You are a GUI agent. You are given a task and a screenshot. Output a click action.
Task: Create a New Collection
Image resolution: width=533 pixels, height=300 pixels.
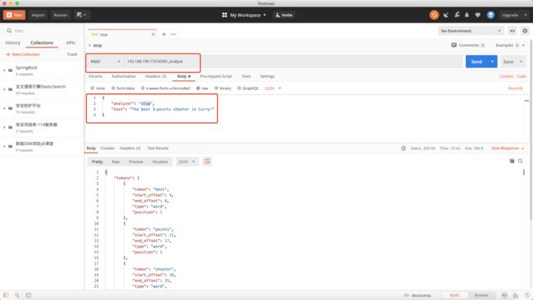[23, 54]
